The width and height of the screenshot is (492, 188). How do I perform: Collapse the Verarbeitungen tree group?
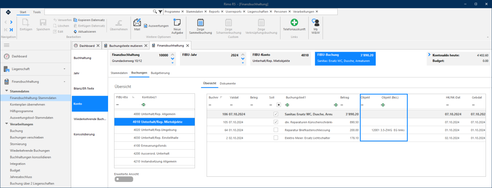tap(6, 124)
